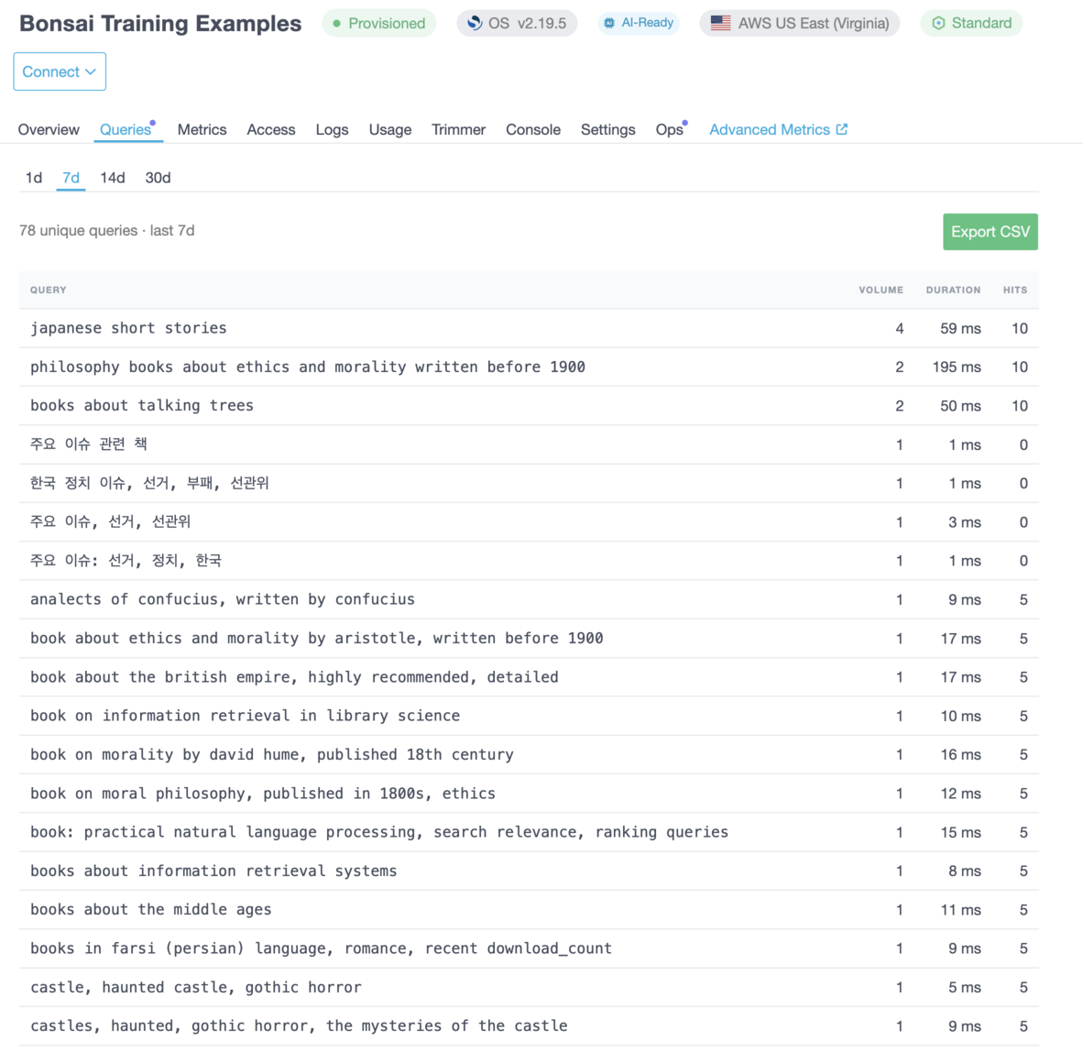Click the '195 ms' duration value
Image resolution: width=1083 pixels, height=1052 pixels.
click(x=956, y=367)
